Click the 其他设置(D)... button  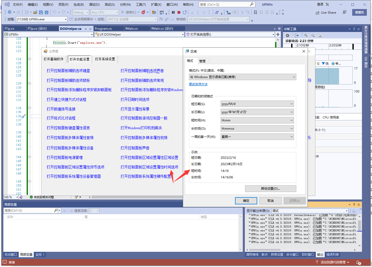(271, 189)
